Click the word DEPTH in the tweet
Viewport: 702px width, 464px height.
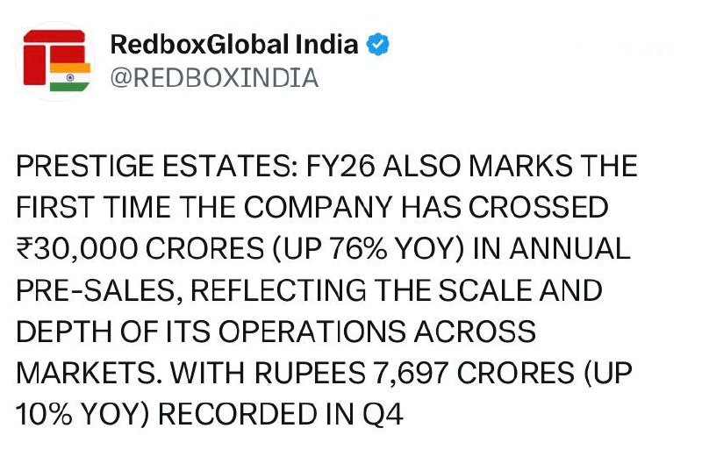61,332
